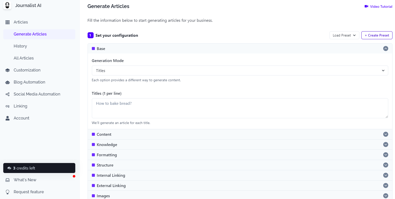Click the Blog Automation robot icon
The image size is (395, 199).
(x=8, y=82)
